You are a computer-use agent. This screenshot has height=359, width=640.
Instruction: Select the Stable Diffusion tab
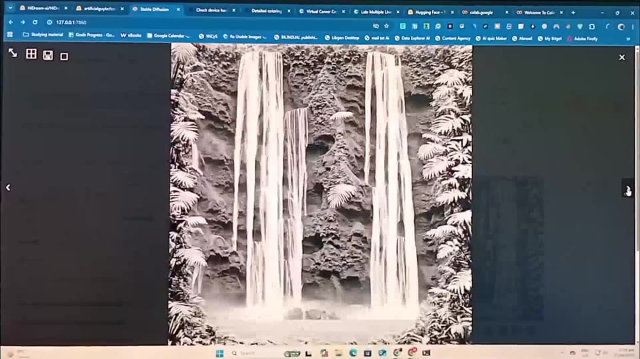coord(155,10)
